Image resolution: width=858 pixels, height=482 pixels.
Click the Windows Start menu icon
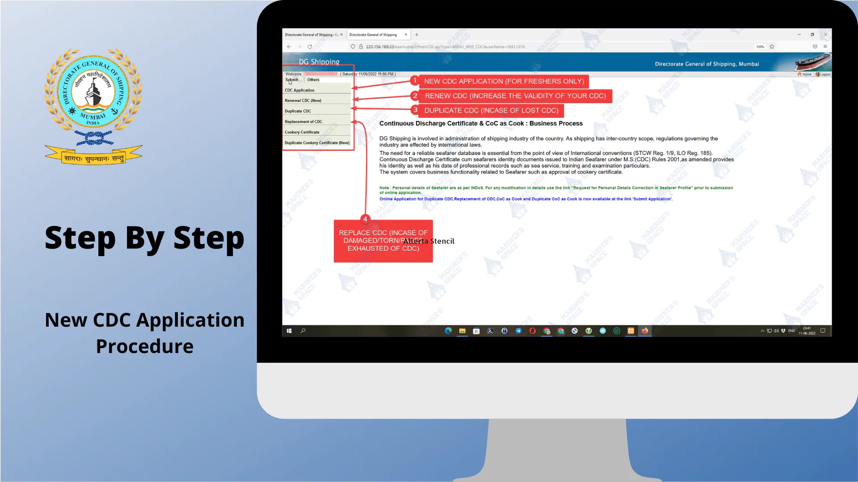[289, 330]
